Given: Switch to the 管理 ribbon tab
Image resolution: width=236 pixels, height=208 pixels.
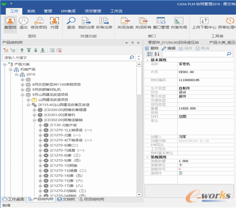Looking at the screenshot, I should pos(48,11).
